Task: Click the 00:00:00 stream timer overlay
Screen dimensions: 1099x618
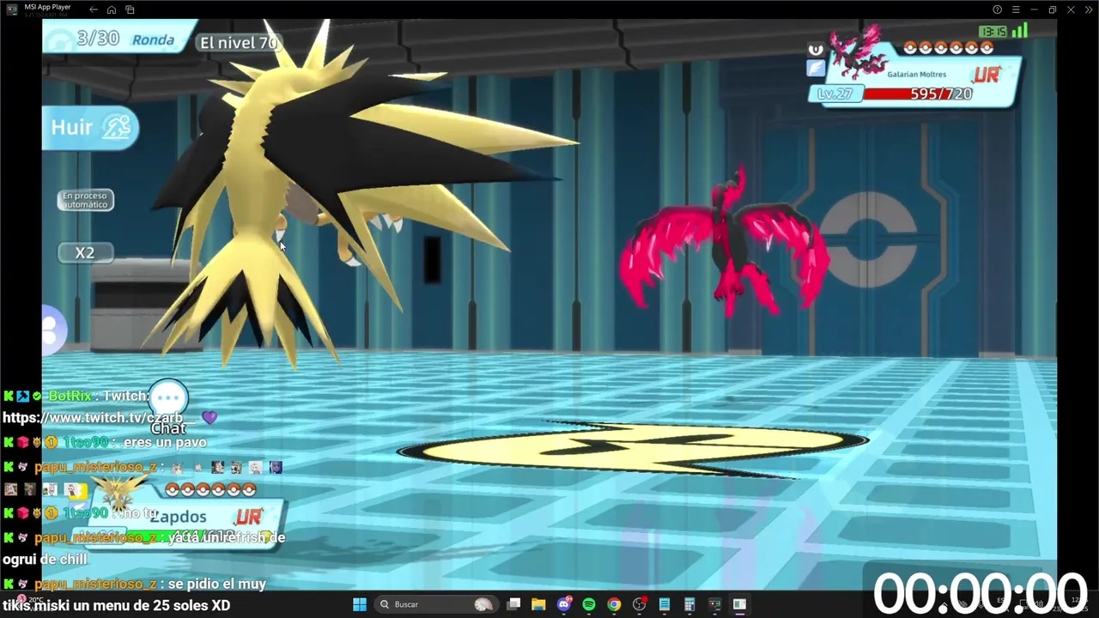Action: (x=980, y=593)
